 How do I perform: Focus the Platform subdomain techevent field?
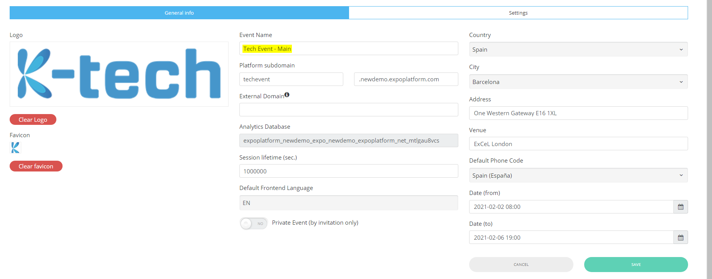click(291, 79)
